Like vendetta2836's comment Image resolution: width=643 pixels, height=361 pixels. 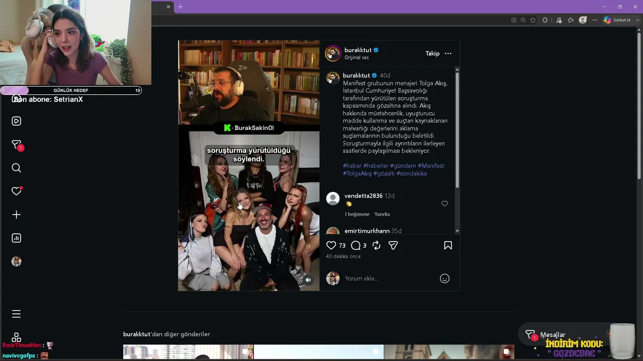tap(445, 204)
